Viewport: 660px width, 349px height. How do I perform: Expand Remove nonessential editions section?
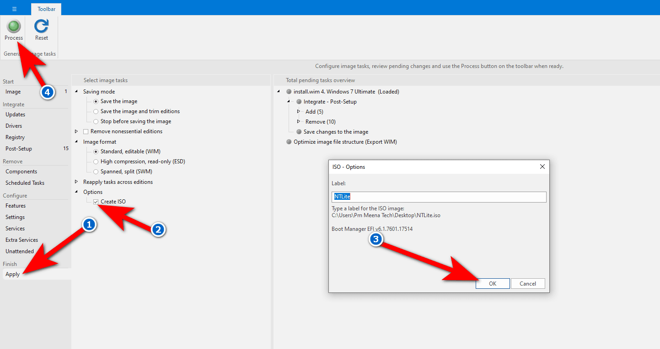pyautogui.click(x=76, y=131)
